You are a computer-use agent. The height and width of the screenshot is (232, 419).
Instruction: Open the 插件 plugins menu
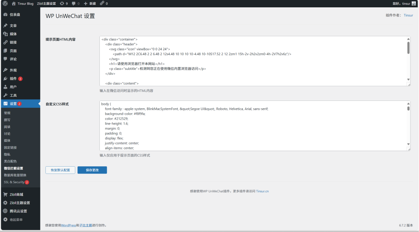click(13, 78)
